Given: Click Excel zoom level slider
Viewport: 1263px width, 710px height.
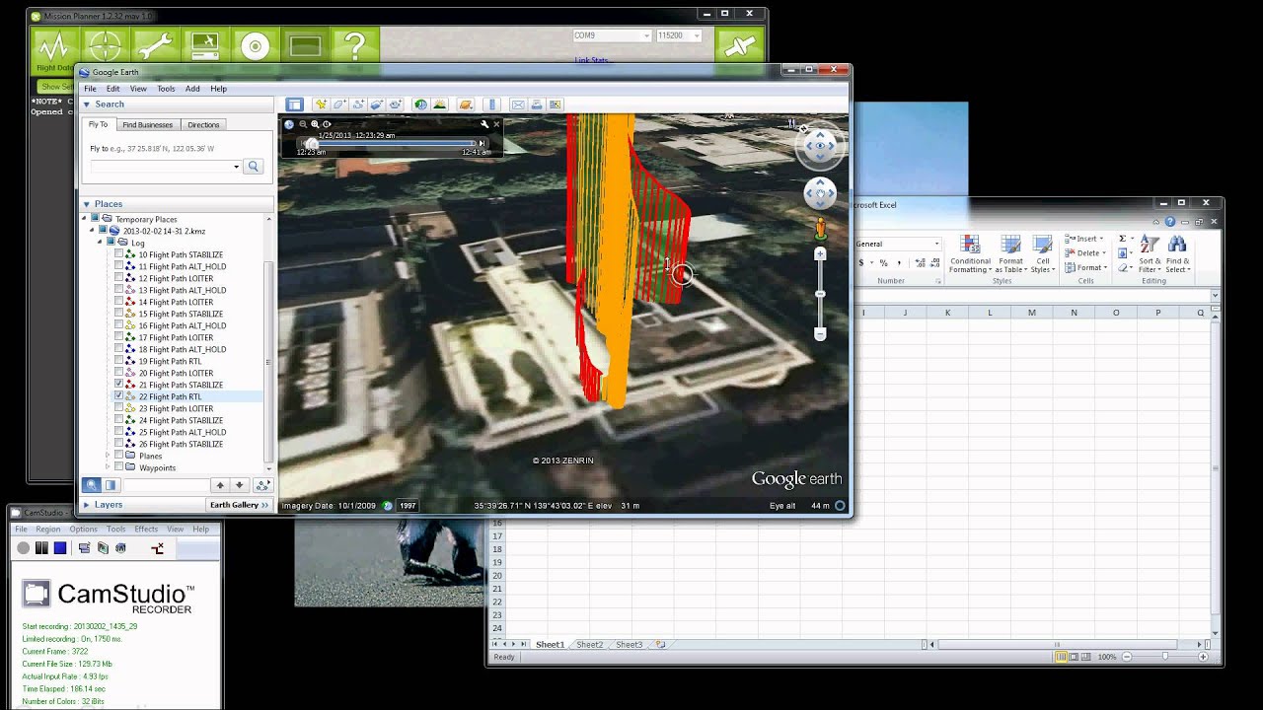Looking at the screenshot, I should [1164, 657].
